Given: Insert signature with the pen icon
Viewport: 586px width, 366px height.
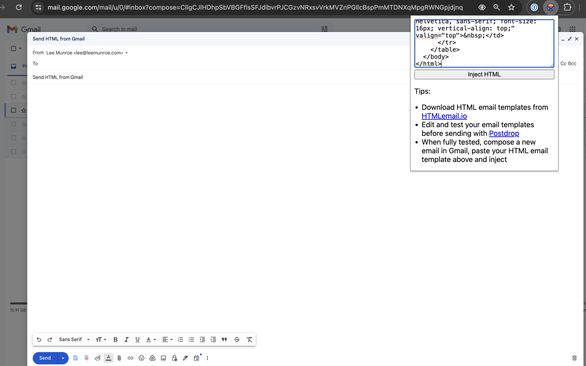Looking at the screenshot, I should pyautogui.click(x=185, y=358).
